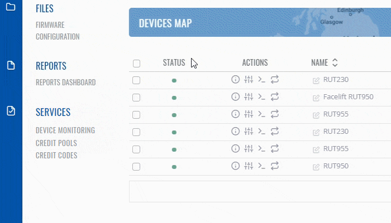
Task: Go to Reports Dashboard
Action: point(65,83)
